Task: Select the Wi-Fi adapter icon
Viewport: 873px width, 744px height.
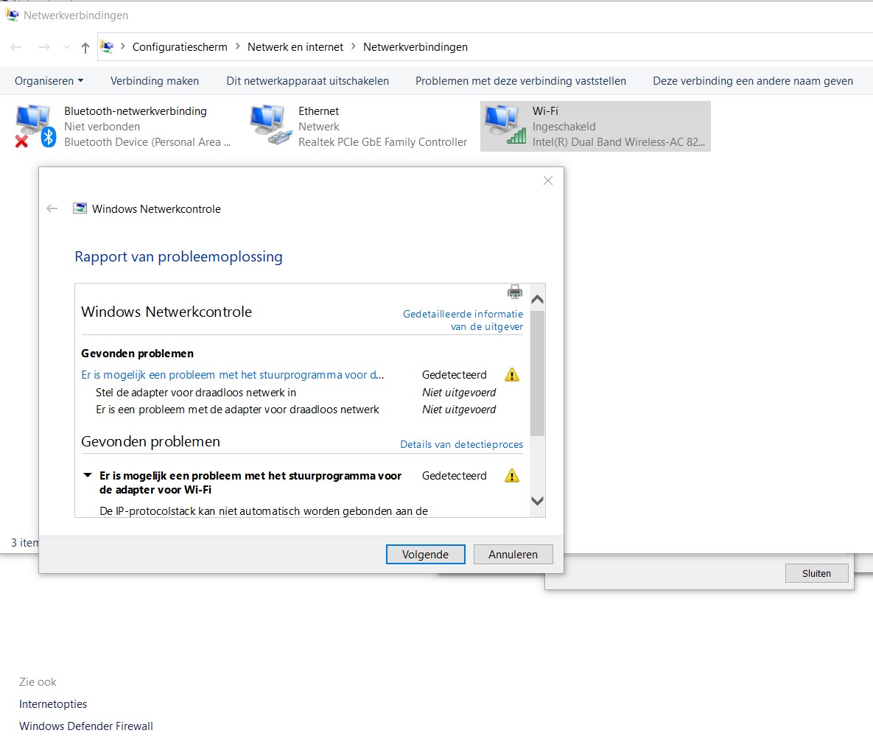Action: click(x=505, y=124)
